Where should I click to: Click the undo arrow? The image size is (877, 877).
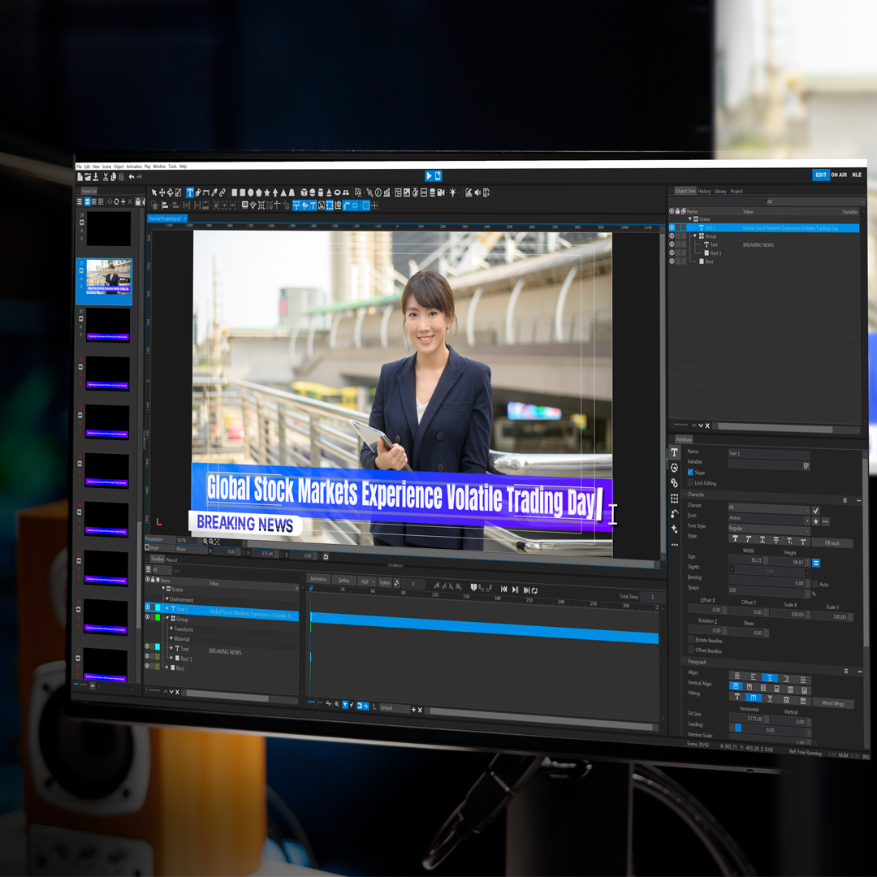(x=132, y=177)
